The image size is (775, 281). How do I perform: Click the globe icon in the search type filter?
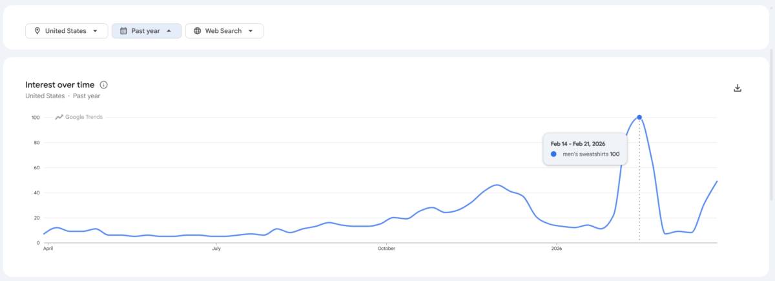point(197,31)
